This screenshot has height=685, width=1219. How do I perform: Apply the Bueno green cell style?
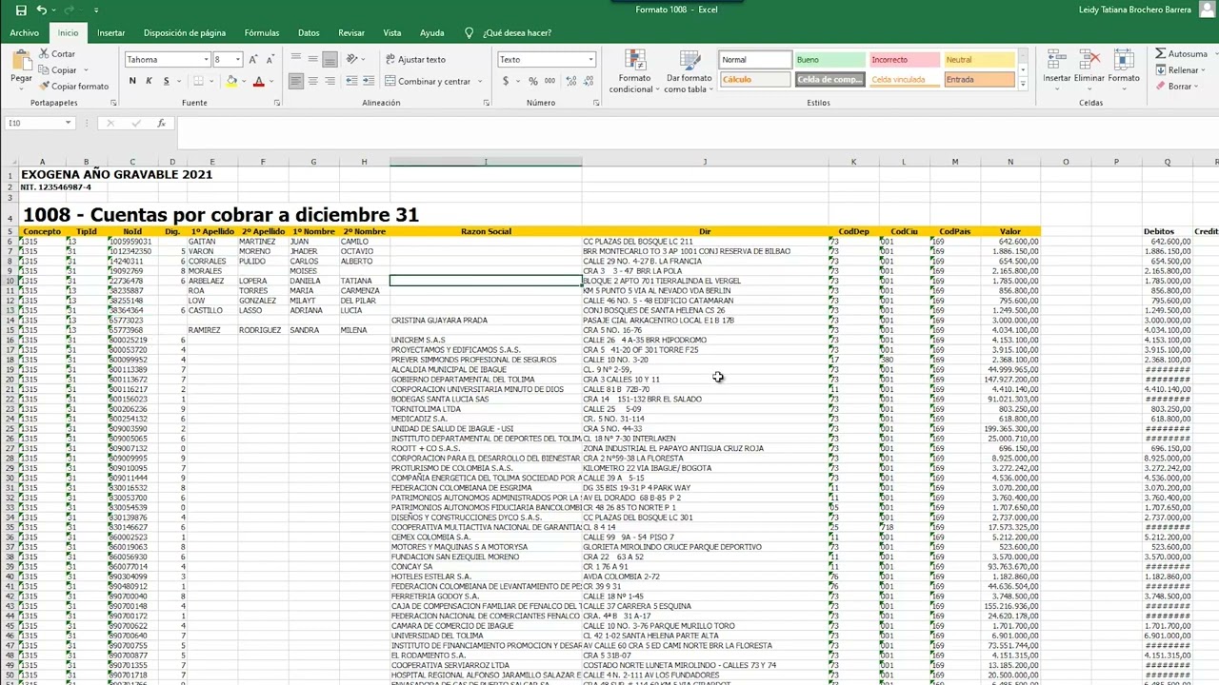click(829, 60)
